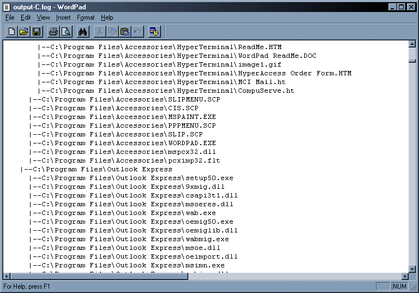Click the vertical scrollbar up arrow
Screen dimensions: 419x293
(x=412, y=44)
